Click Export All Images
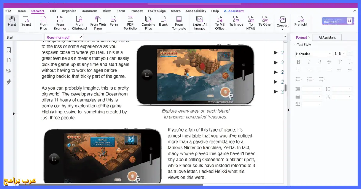361x189 pixels. tap(200, 23)
